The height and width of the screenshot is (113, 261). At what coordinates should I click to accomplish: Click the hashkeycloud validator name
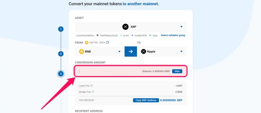tap(109, 35)
